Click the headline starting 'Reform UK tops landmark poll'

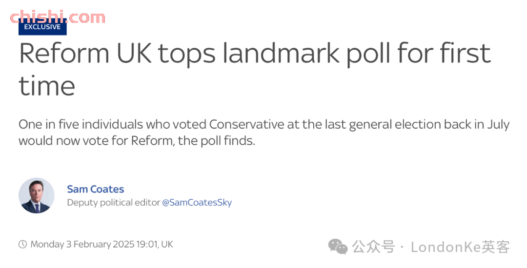[255, 70]
